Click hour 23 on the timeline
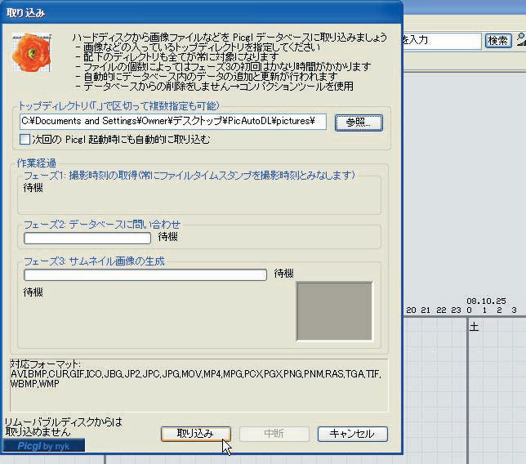The image size is (526, 464). click(456, 310)
